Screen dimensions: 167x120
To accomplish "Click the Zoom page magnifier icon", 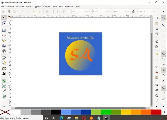I will tap(157, 95).
